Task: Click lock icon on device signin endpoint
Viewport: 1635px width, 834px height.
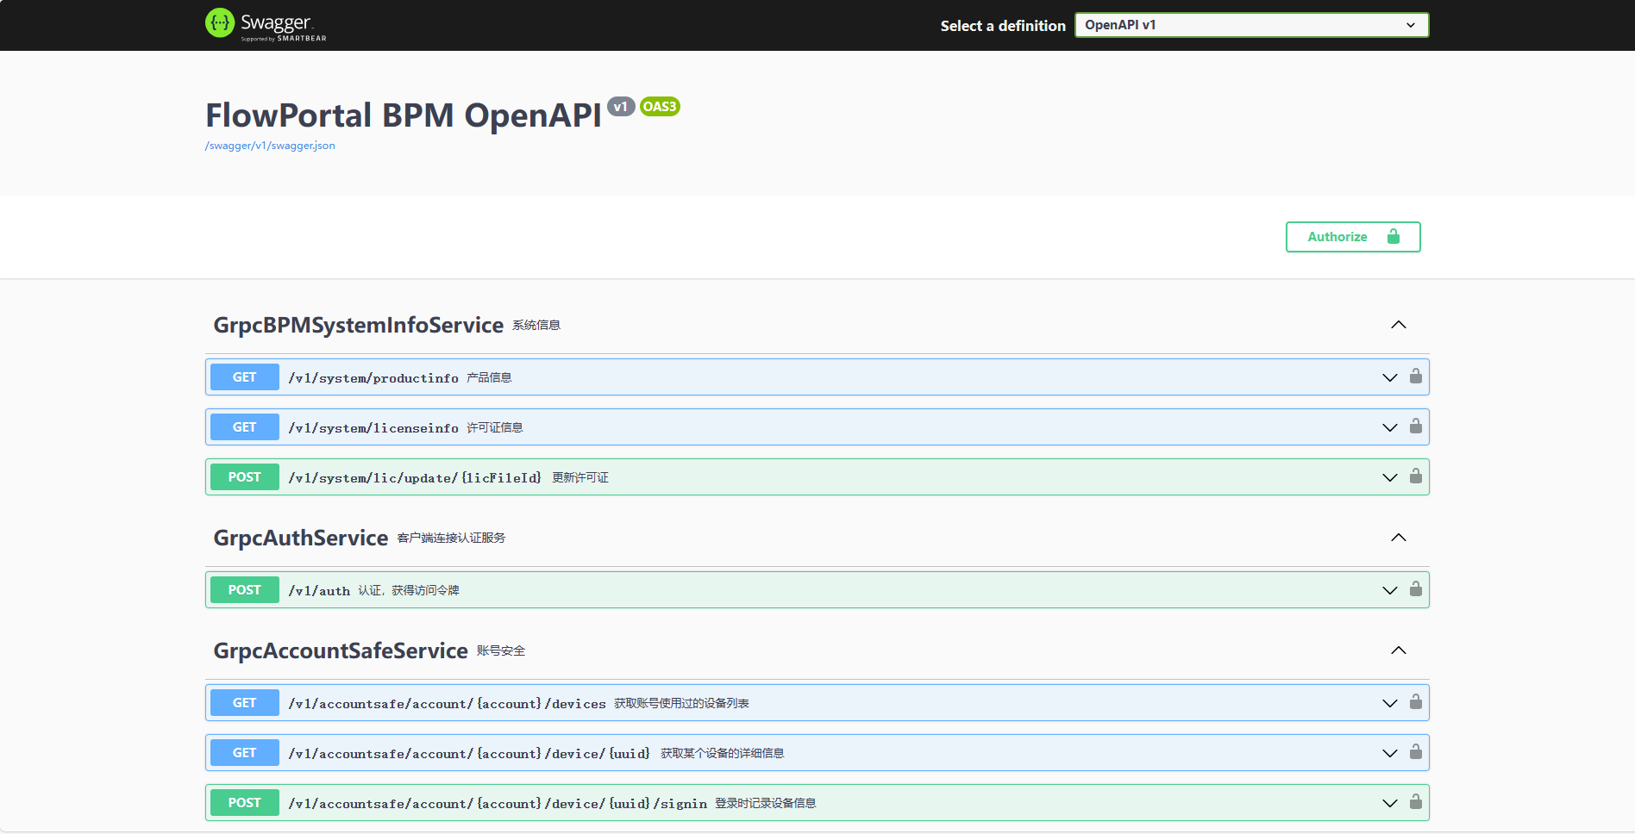Action: (x=1415, y=802)
